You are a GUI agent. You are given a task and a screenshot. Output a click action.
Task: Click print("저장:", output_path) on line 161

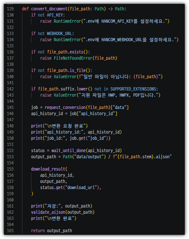(x=62, y=206)
